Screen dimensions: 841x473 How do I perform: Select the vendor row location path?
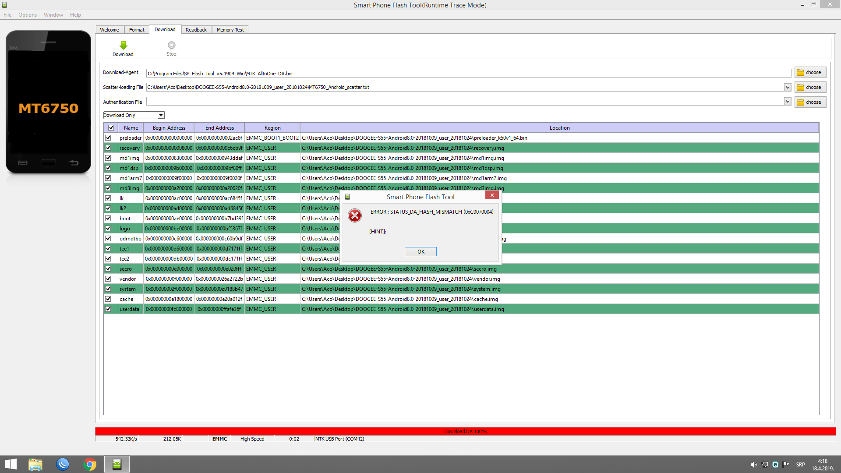pyautogui.click(x=401, y=279)
